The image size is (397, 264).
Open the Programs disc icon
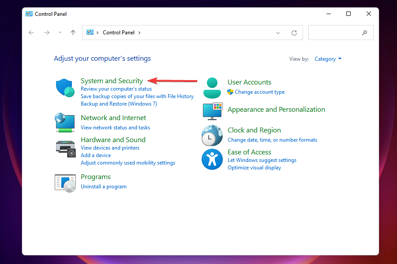pos(65,183)
